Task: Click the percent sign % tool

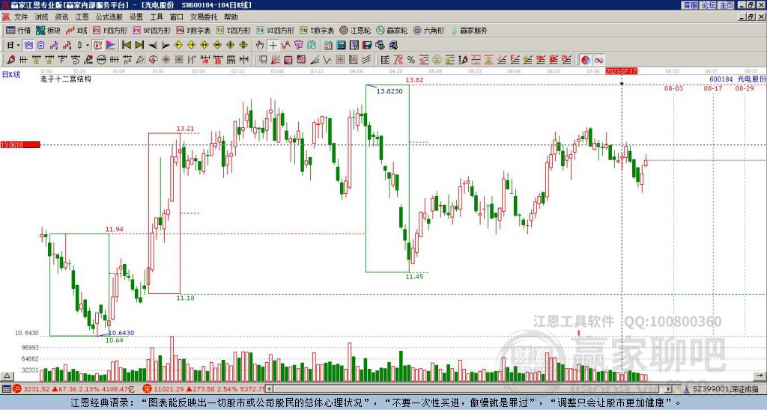Action: tap(411, 60)
